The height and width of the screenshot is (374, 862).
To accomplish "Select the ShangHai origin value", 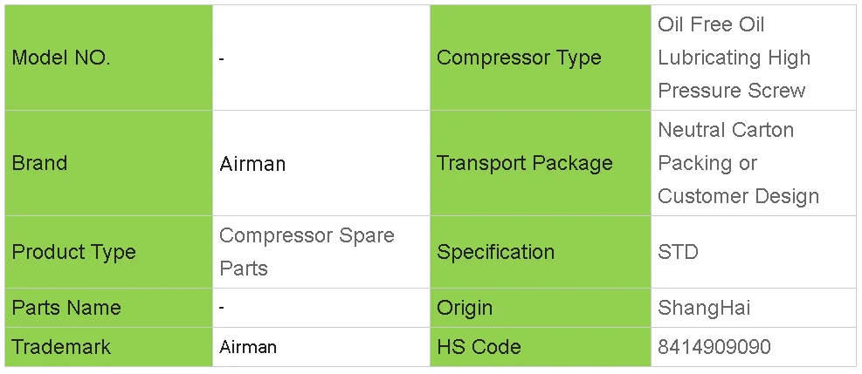I will pos(704,308).
